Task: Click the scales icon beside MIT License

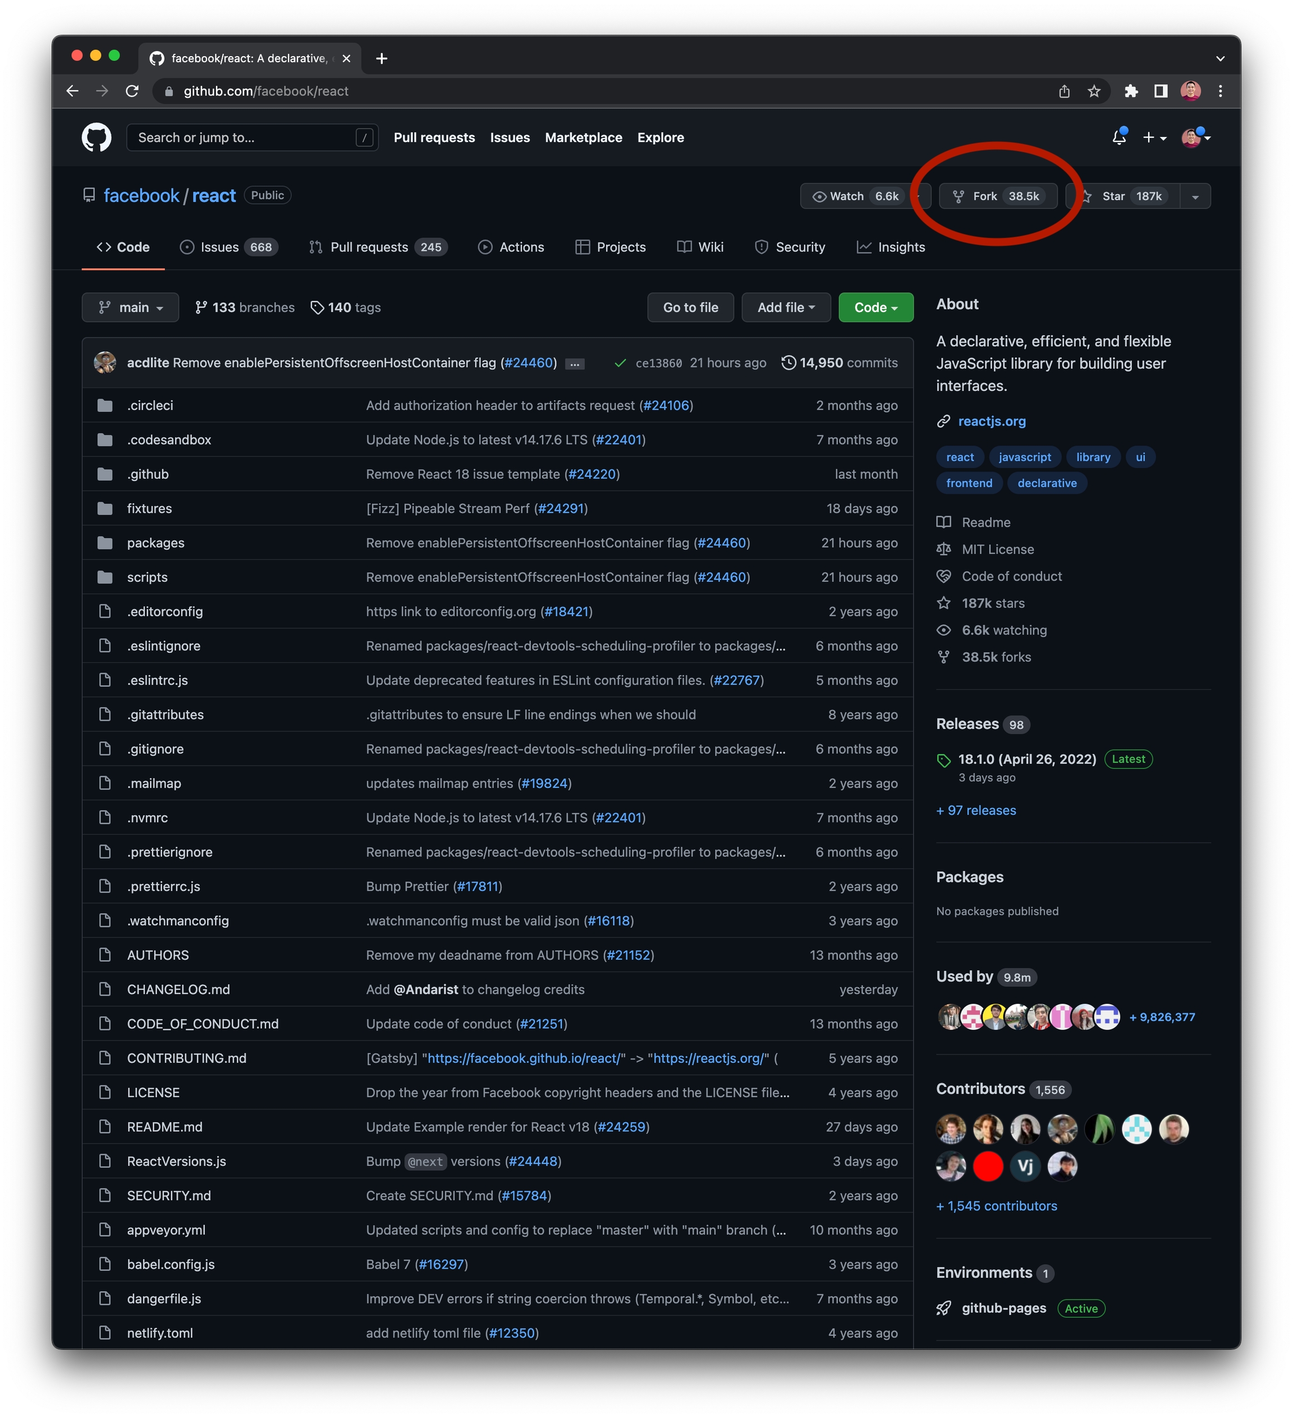Action: pos(943,549)
